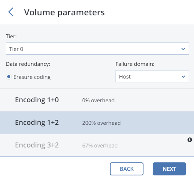Click the 0% overhead text
The width and height of the screenshot is (194, 180).
98,100
